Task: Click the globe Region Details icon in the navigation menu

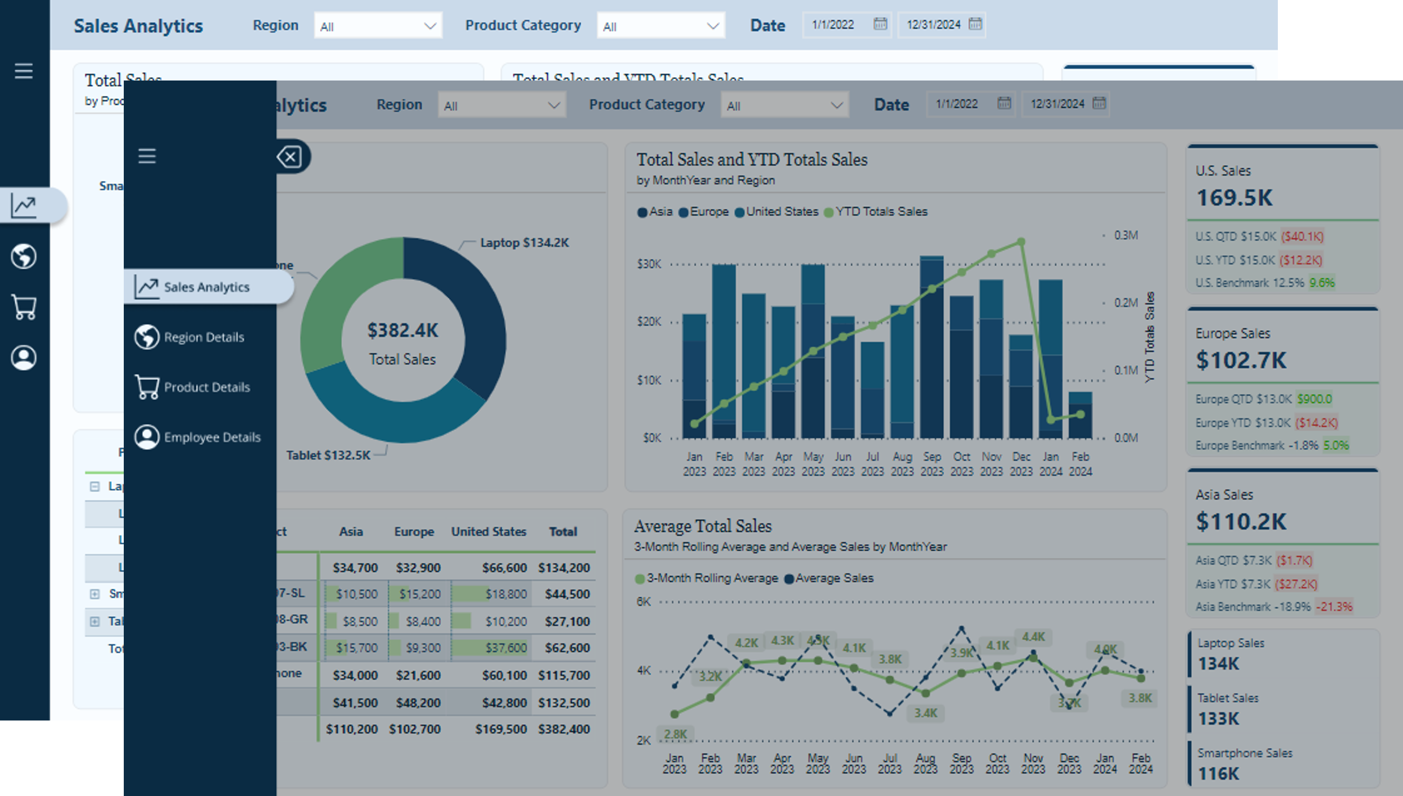Action: [x=146, y=337]
